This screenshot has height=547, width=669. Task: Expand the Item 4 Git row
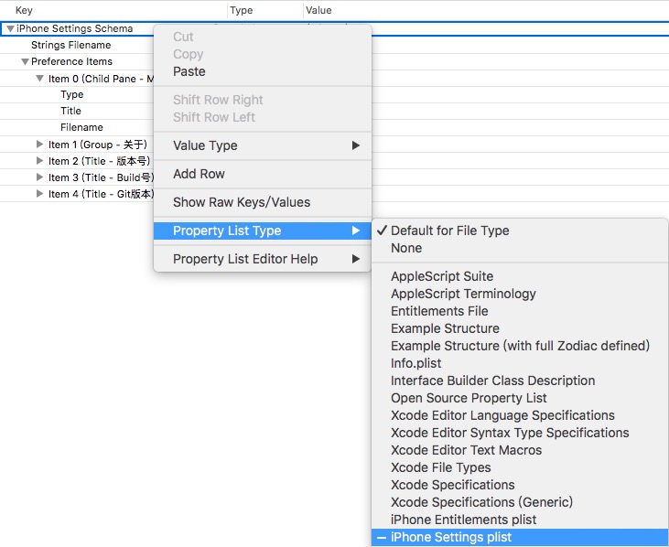pos(39,194)
